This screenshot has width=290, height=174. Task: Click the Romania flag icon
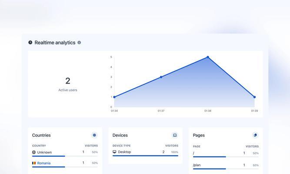pyautogui.click(x=34, y=163)
